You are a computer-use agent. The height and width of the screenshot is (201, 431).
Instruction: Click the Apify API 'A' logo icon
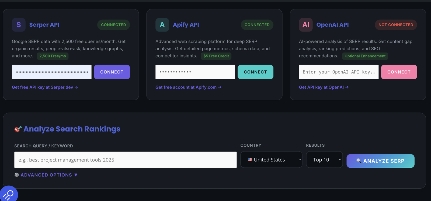[x=162, y=25]
